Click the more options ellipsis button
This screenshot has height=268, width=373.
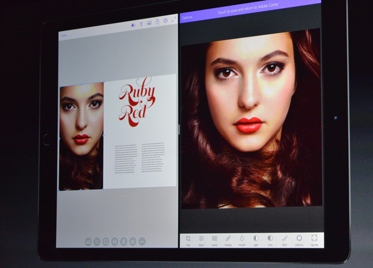coord(142,241)
